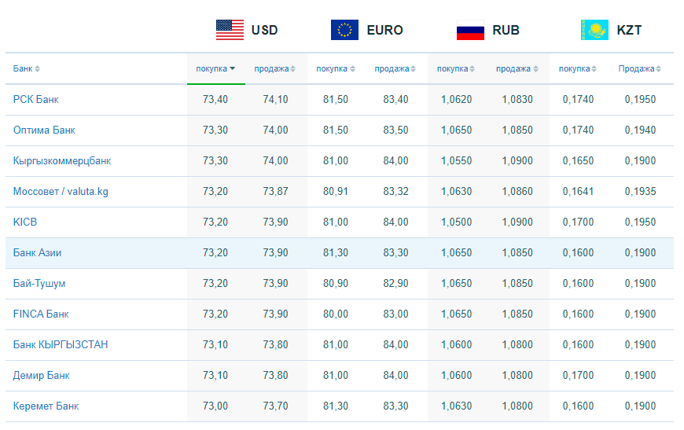Open the РСК Банк link
Viewport: 684px width, 430px height.
point(35,99)
